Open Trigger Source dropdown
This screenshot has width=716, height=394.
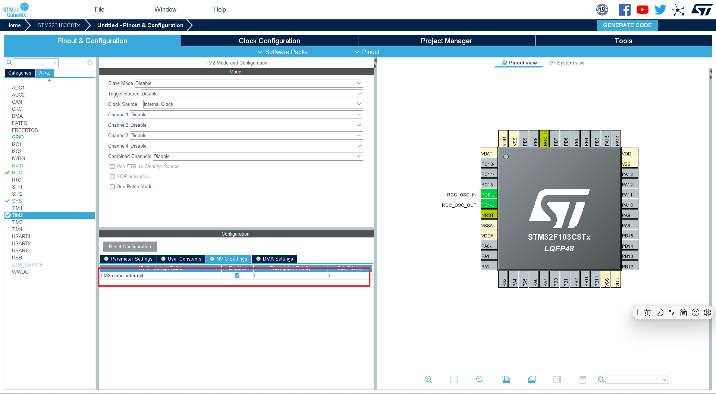(252, 94)
